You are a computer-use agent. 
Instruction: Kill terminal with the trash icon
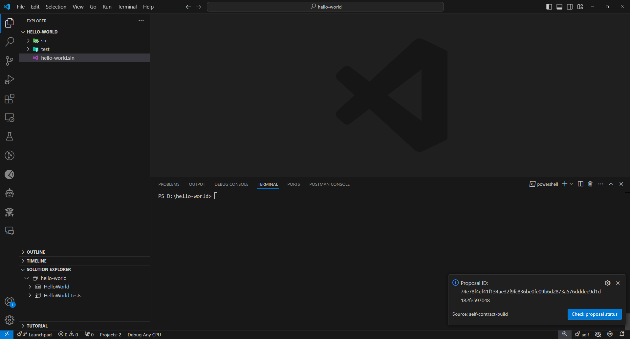590,184
